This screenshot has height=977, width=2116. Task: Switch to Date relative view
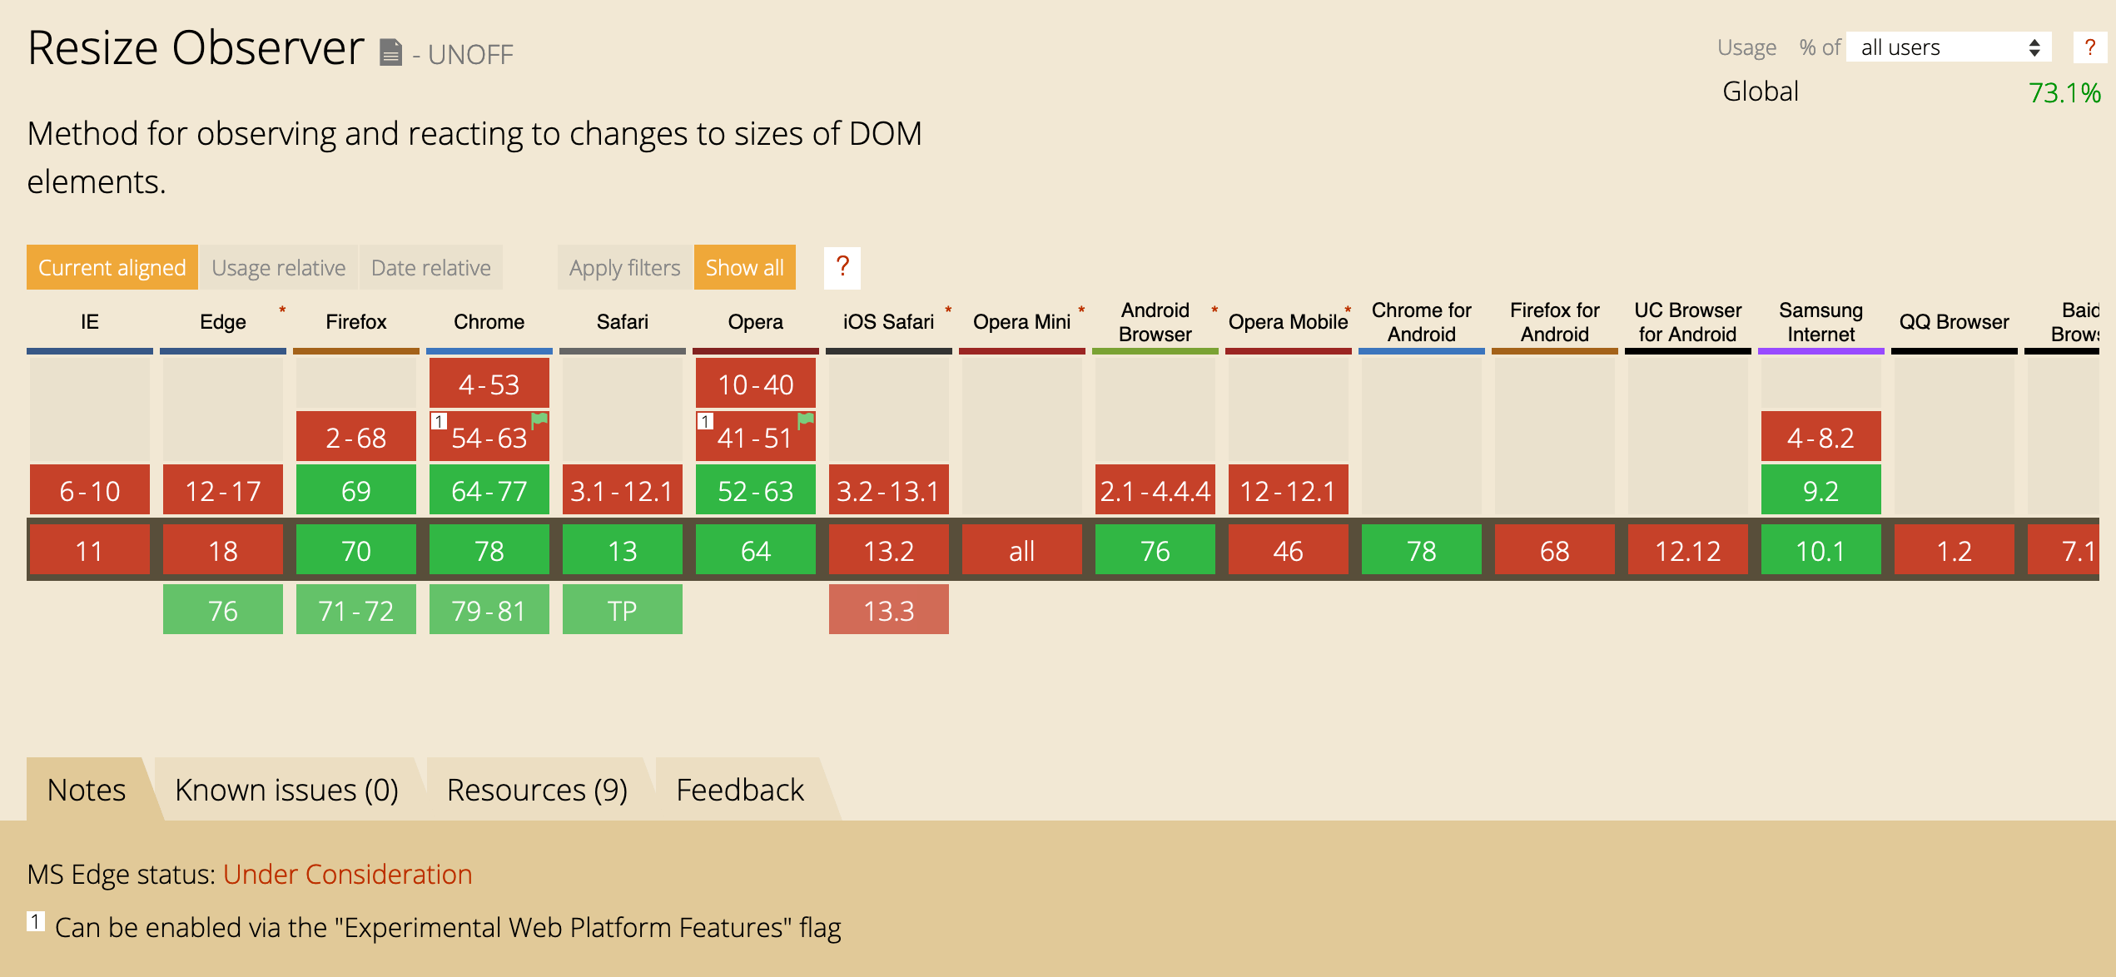pyautogui.click(x=430, y=267)
